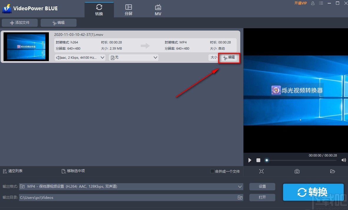Start conversion with the 转换 button
This screenshot has height=210, width=348.
click(x=313, y=192)
